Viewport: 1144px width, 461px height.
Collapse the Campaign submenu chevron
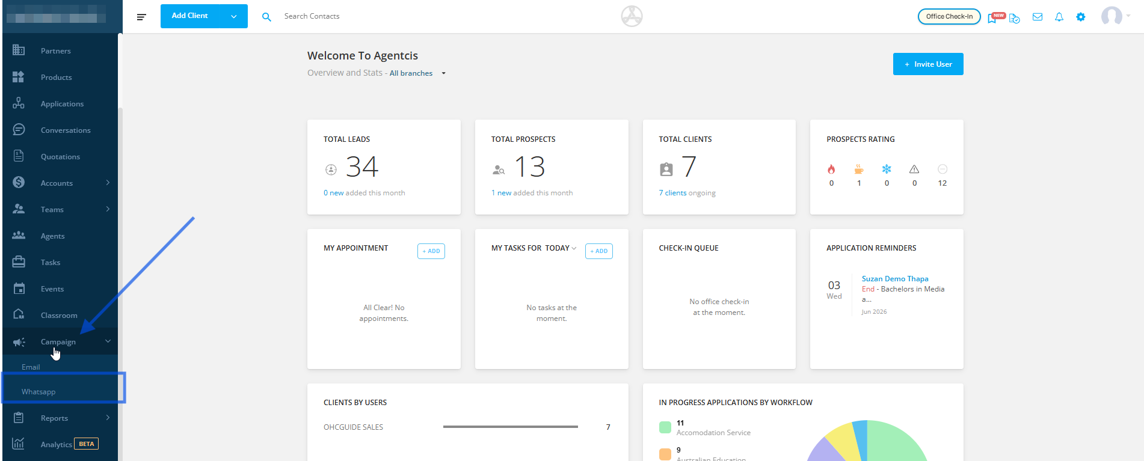108,341
